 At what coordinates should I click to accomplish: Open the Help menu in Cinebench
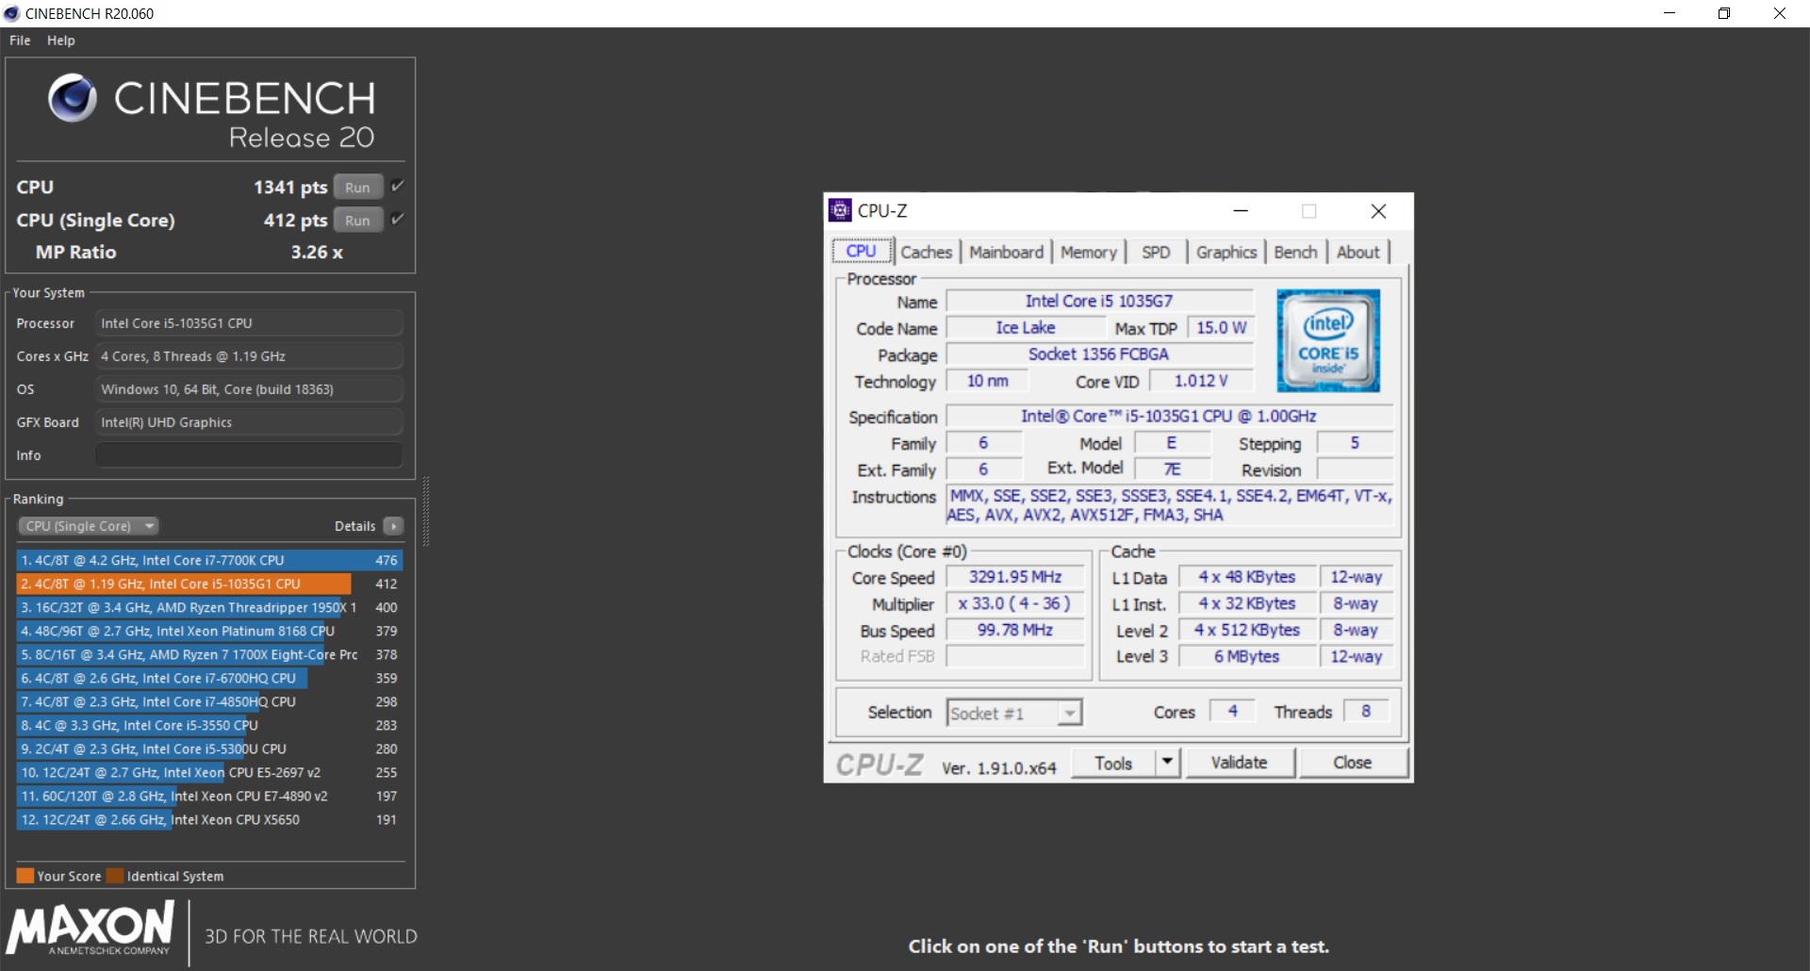point(60,40)
